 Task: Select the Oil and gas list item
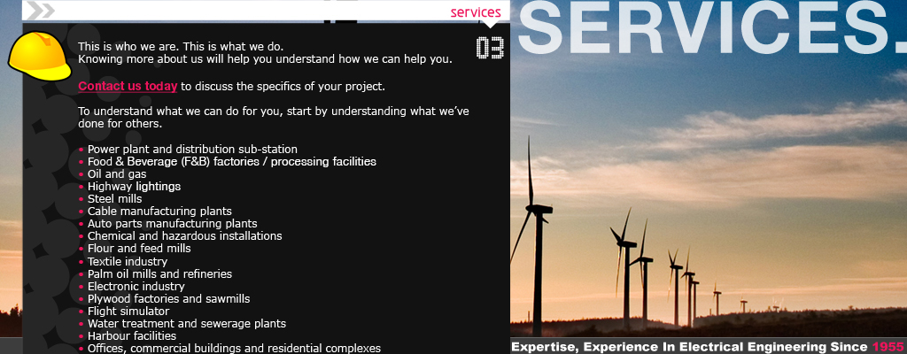click(117, 174)
